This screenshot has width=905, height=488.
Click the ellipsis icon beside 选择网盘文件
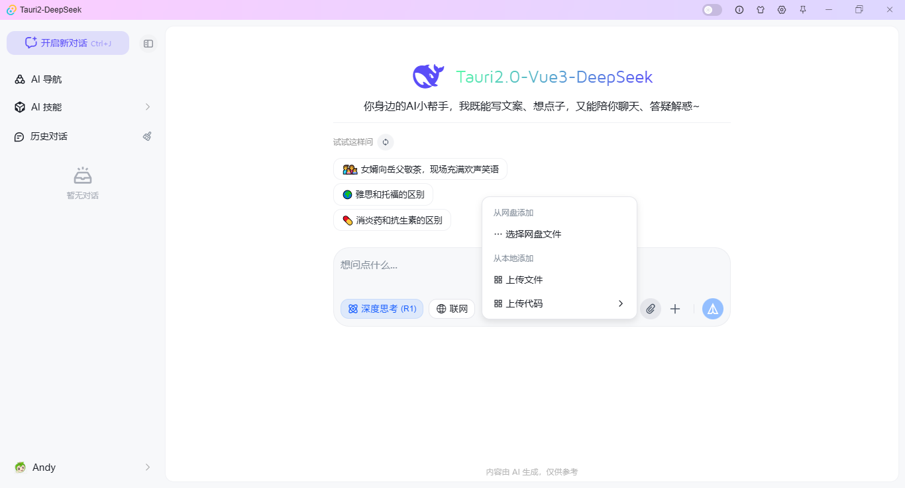click(498, 234)
